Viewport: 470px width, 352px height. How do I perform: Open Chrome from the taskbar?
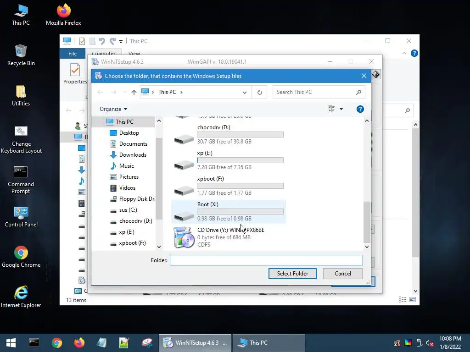[56, 343]
